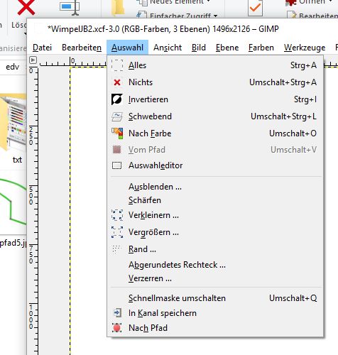This screenshot has width=338, height=355.
Task: Click Bearbeiten in the Explorer ribbon
Action: pyautogui.click(x=312, y=16)
